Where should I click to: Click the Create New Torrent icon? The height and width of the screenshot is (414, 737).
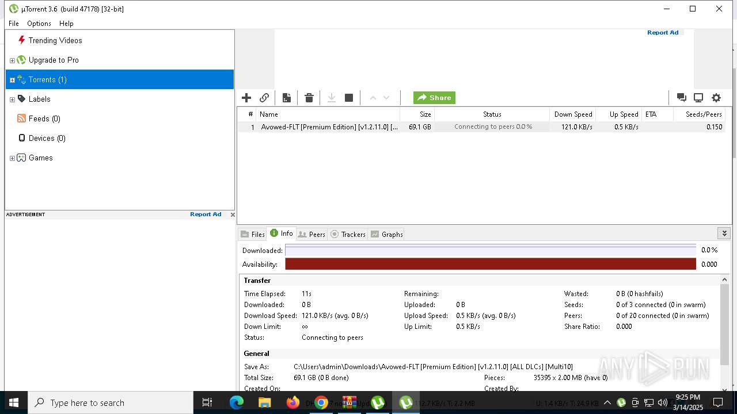286,98
